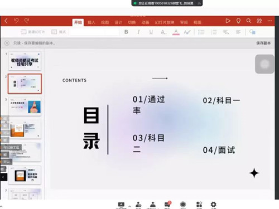This screenshot has width=279, height=209.
Task: Open the 动画 animations tab
Action: 145,22
